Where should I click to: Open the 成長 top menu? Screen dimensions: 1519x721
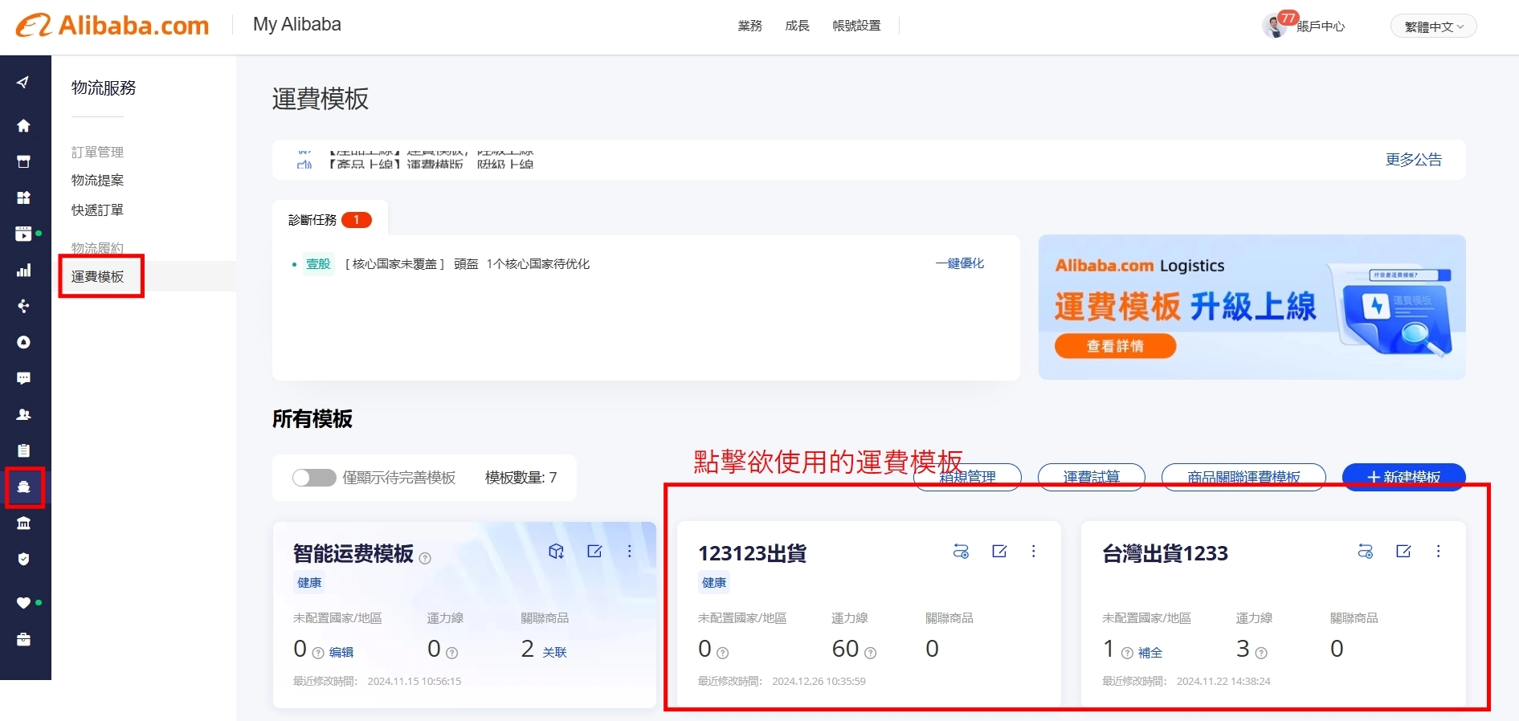(x=798, y=26)
